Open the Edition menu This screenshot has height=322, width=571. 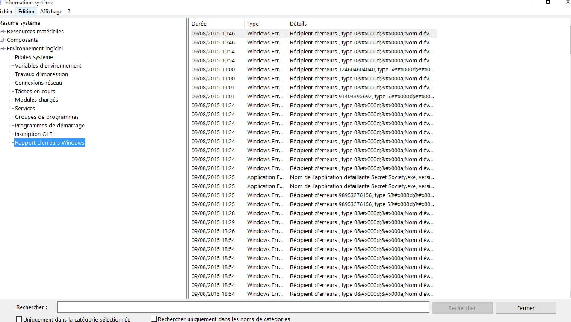[x=26, y=12]
